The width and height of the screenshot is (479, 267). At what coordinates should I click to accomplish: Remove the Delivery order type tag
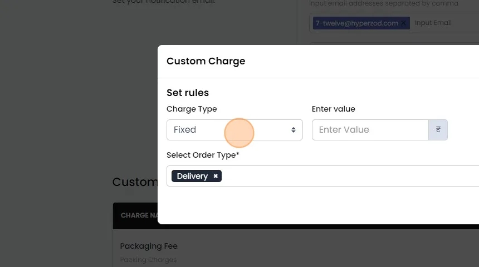point(216,176)
